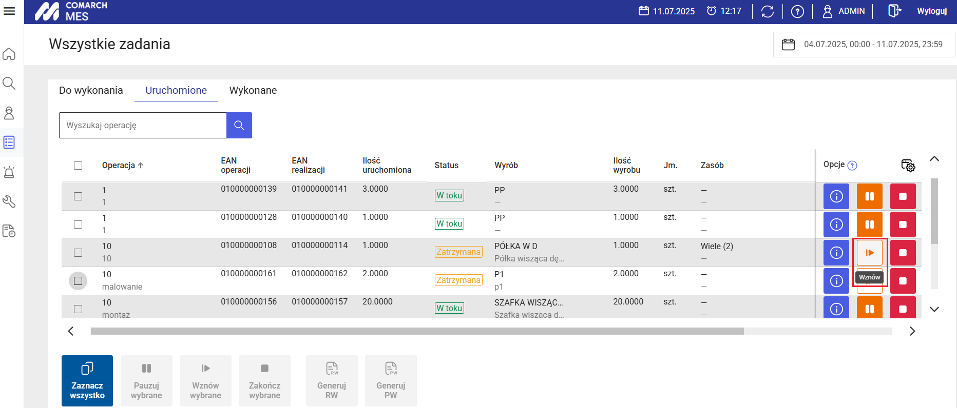Switch to the Wykonane tab
957x408 pixels.
coord(253,90)
